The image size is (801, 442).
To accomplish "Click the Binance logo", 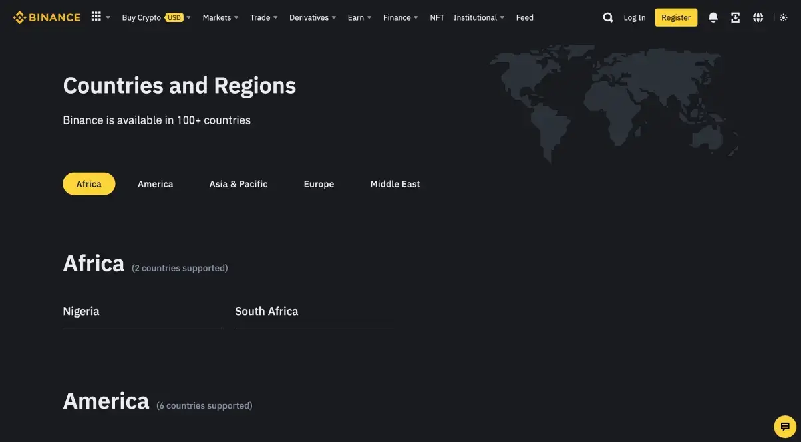I will (47, 17).
